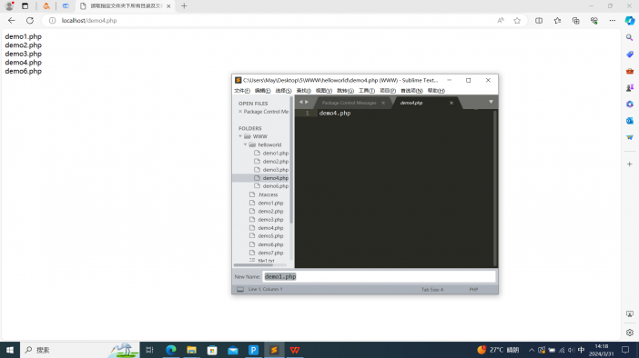Go to the previous tab with the left arrow
Screen dimensions: 639x358
(300, 102)
